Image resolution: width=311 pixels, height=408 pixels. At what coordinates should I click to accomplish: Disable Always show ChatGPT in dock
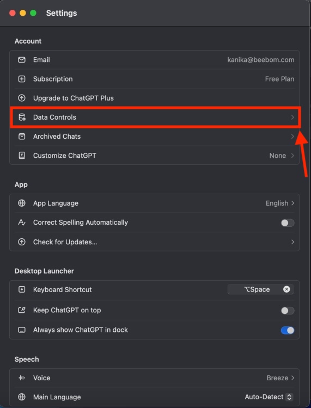pyautogui.click(x=288, y=330)
